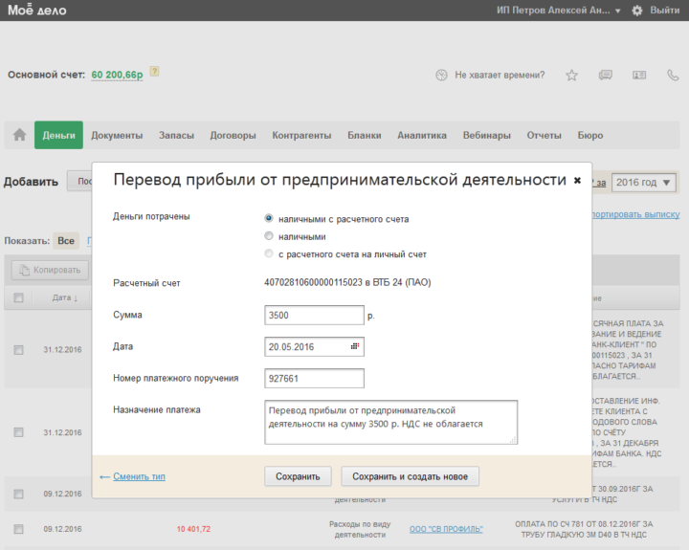This screenshot has height=550, width=689.
Task: Select 'наличными с расчетного счета' option
Action: [x=269, y=219]
